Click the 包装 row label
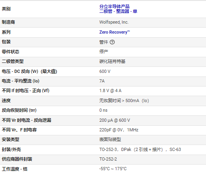The width and height of the screenshot is (206, 173). point(6,42)
